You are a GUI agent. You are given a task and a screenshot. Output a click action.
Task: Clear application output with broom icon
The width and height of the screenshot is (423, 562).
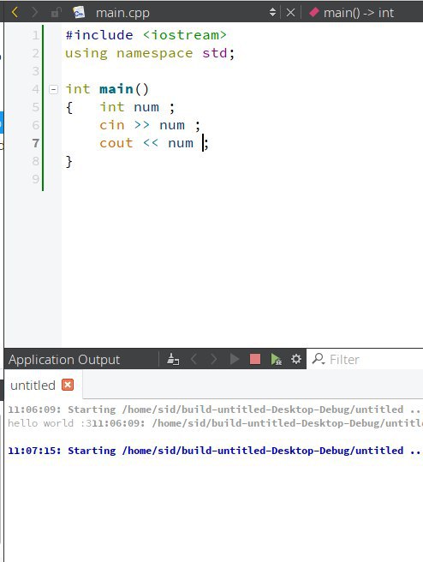[x=173, y=359]
